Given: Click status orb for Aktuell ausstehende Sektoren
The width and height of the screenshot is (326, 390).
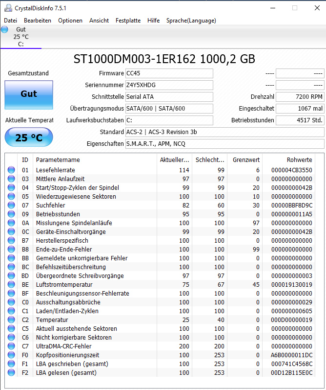Looking at the screenshot, I should pos(11,328).
